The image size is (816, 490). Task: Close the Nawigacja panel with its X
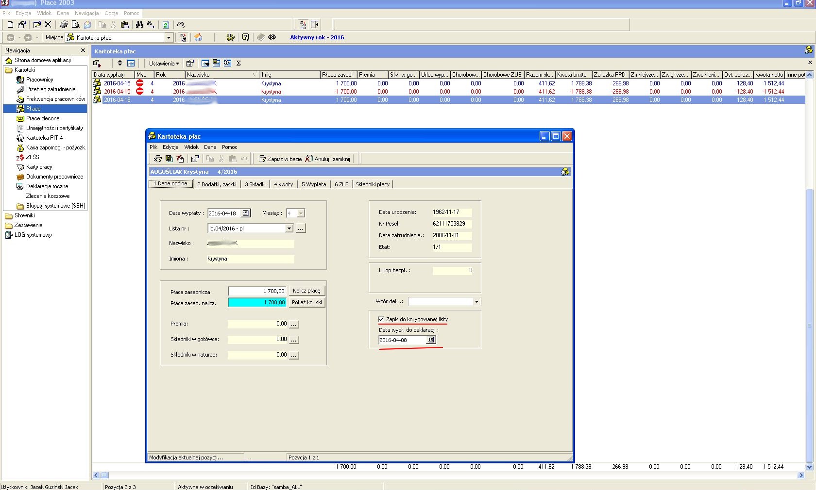click(83, 50)
